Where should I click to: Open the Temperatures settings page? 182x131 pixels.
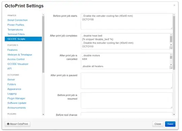tap(15, 30)
